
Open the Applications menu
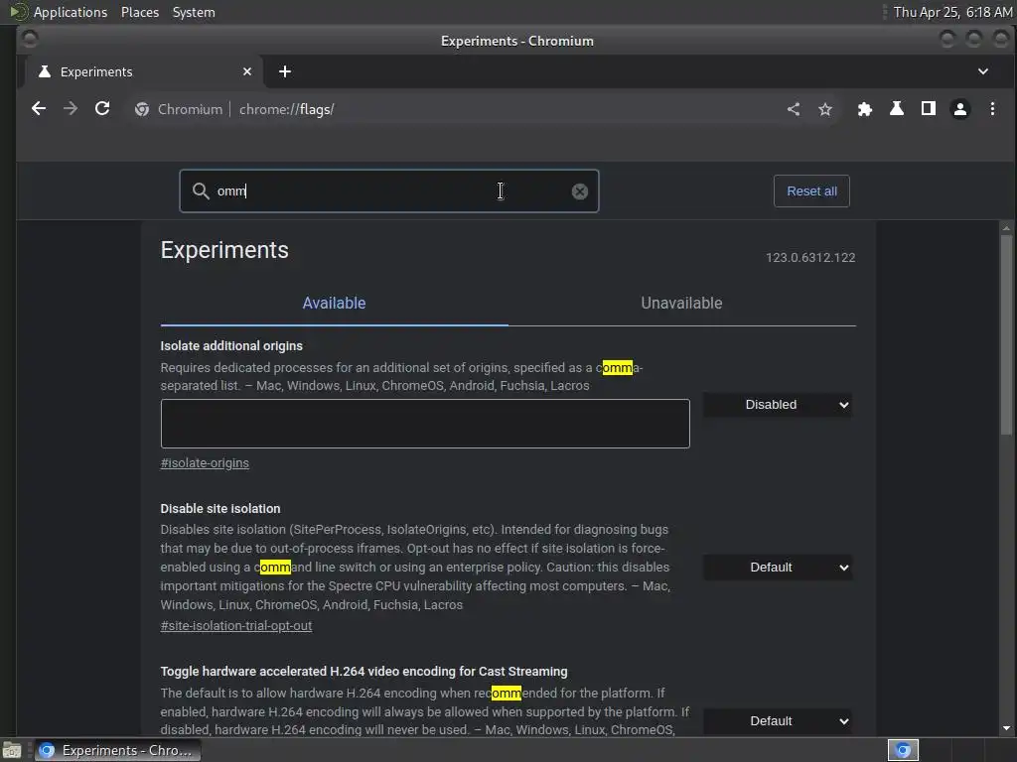pos(71,12)
